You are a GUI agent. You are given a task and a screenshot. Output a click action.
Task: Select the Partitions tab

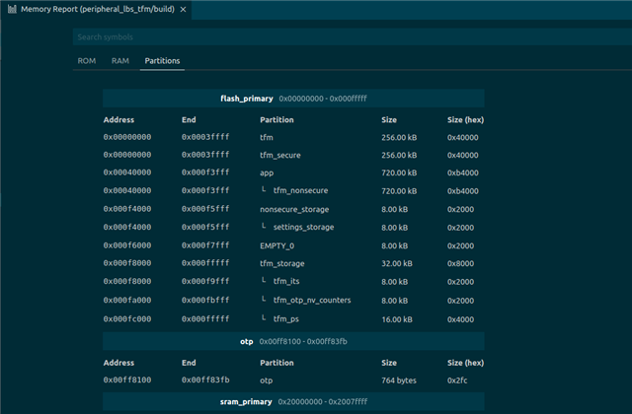pos(162,61)
